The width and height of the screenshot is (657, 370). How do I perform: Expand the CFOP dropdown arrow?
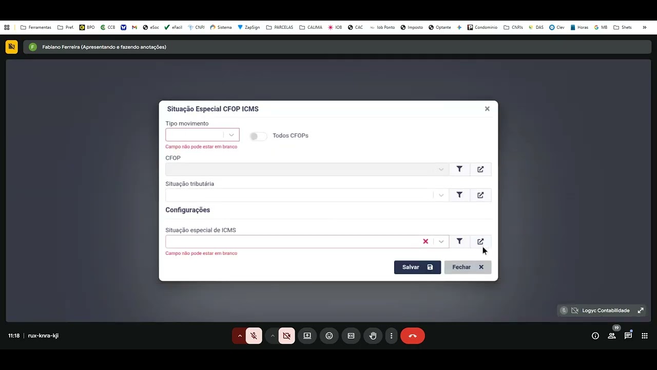pyautogui.click(x=441, y=170)
